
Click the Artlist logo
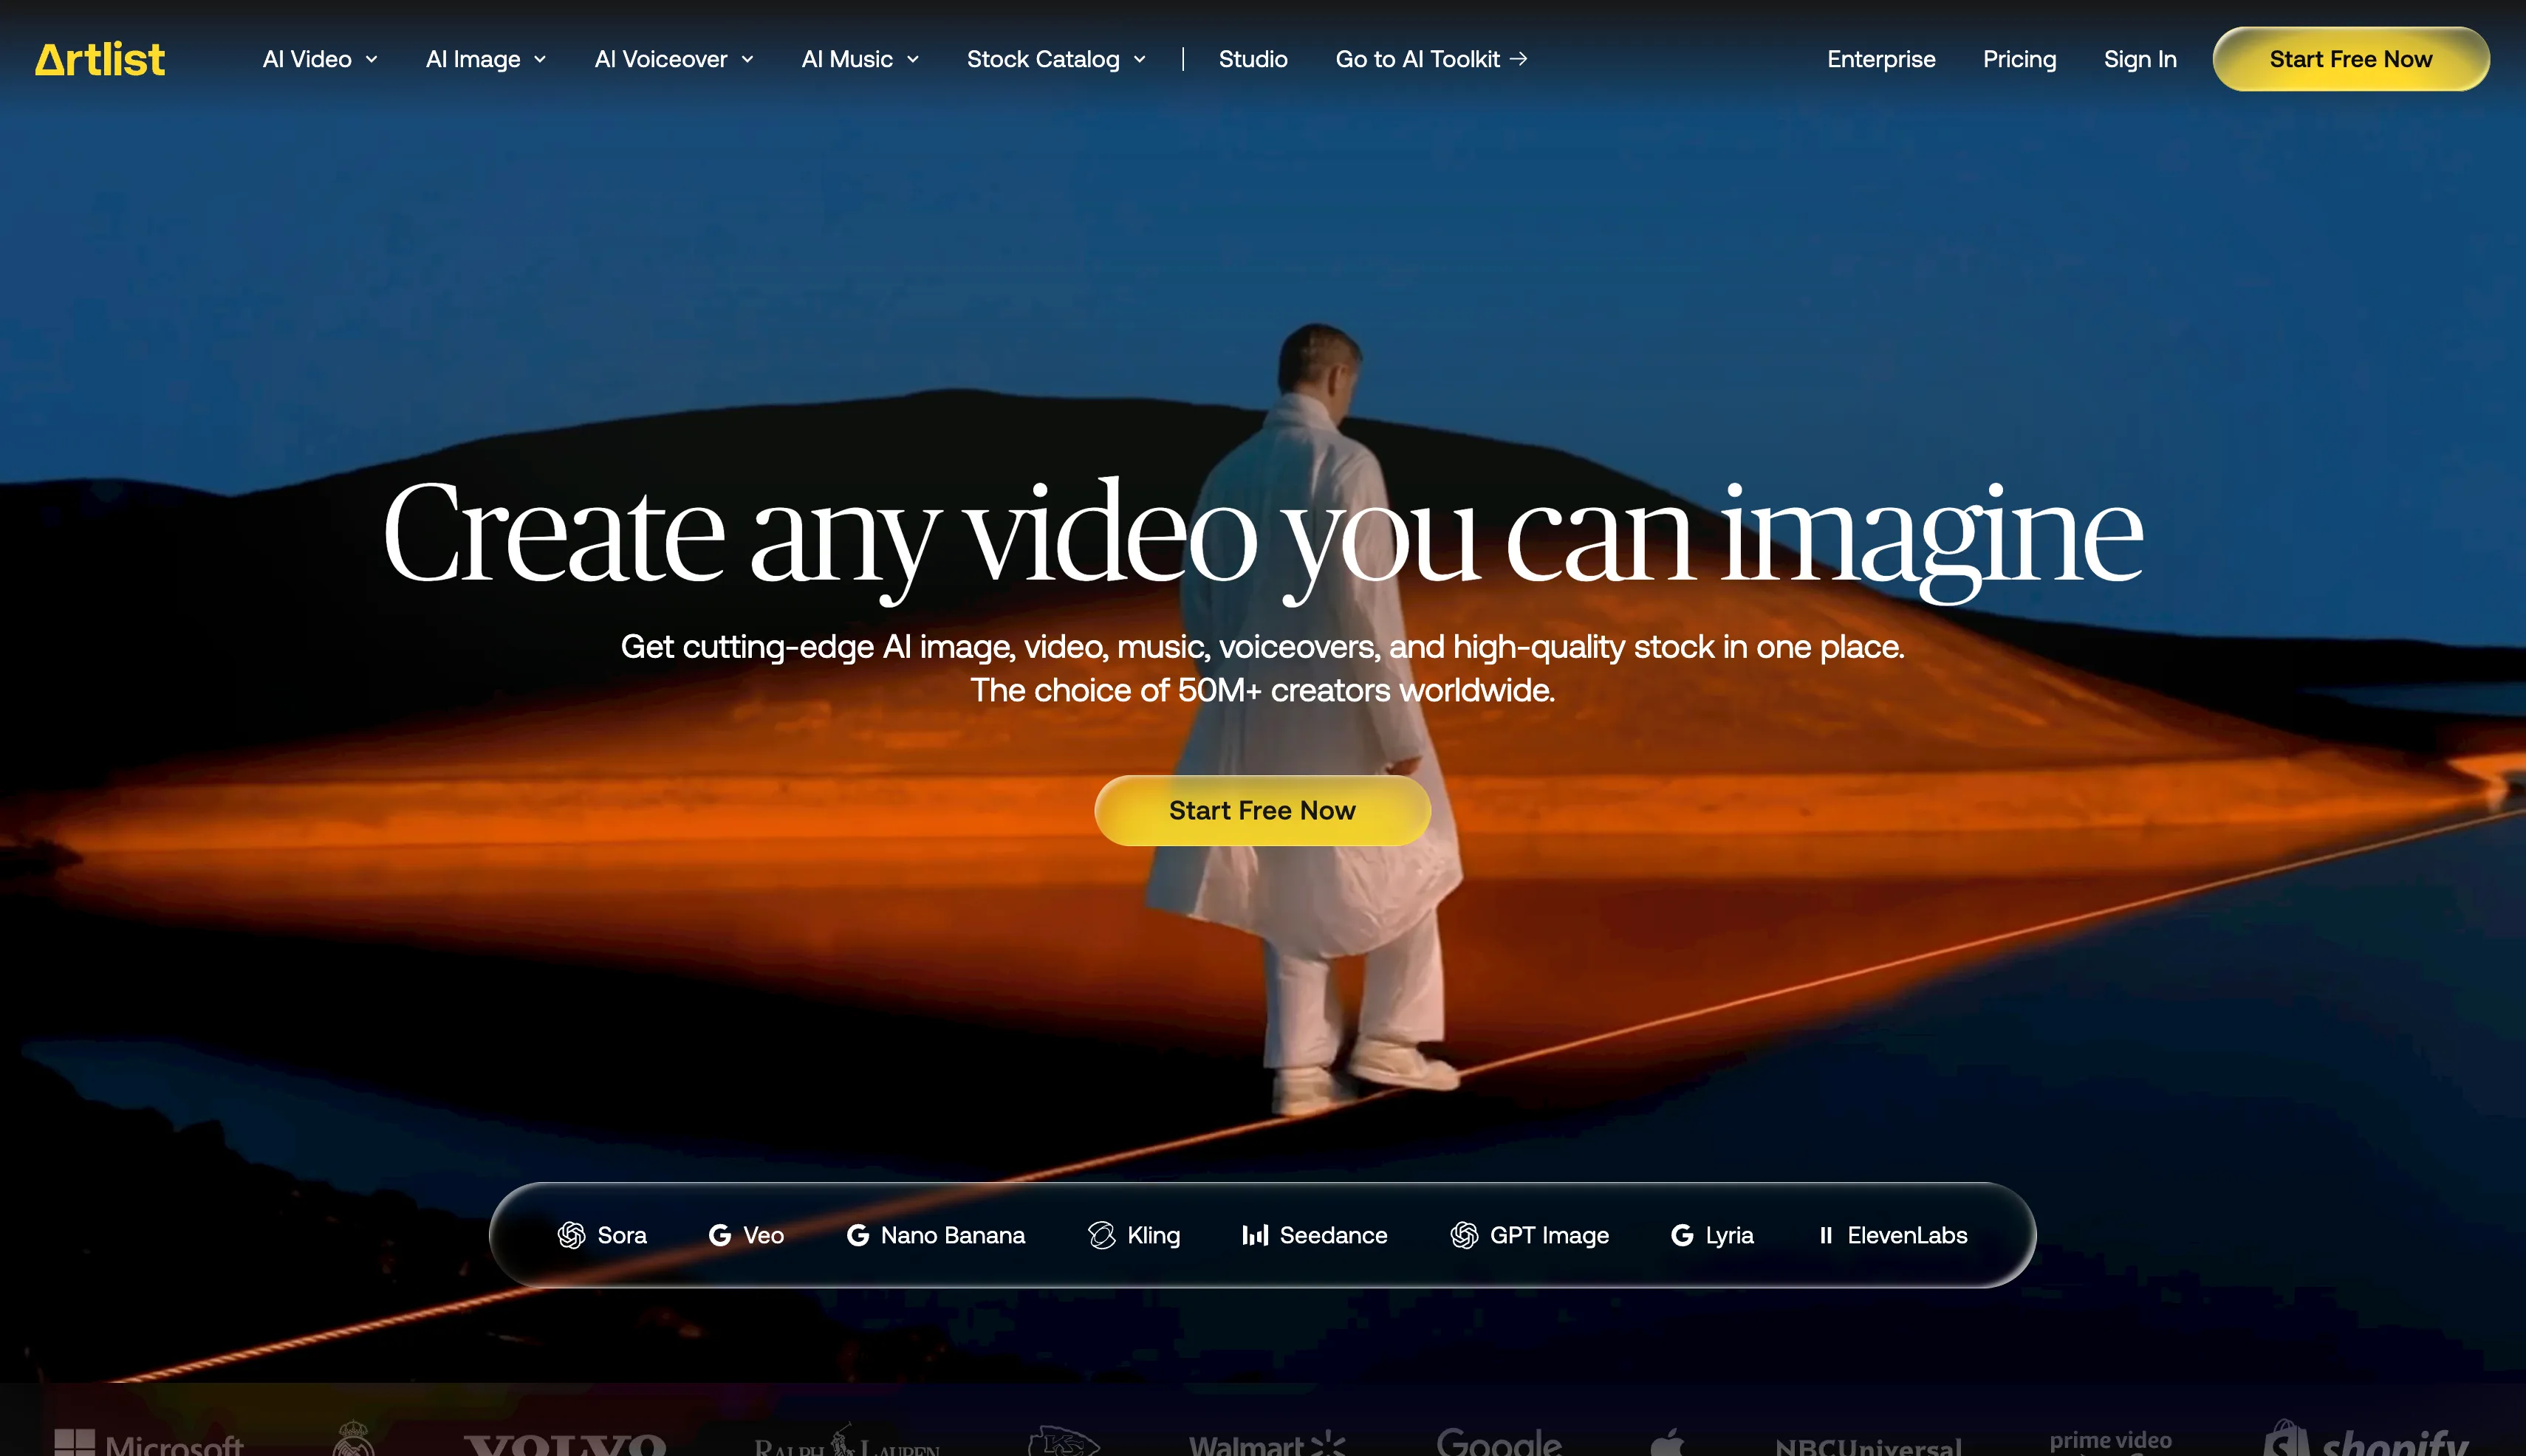tap(100, 59)
